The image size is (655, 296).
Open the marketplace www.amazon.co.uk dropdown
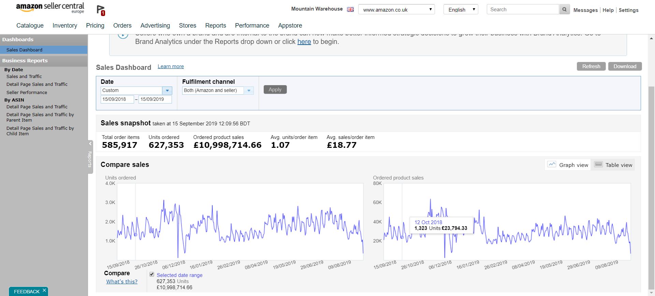pos(396,10)
